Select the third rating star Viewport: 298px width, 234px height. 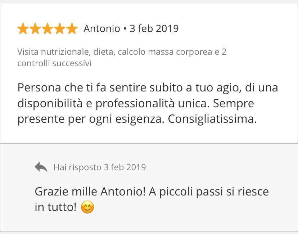(x=48, y=29)
